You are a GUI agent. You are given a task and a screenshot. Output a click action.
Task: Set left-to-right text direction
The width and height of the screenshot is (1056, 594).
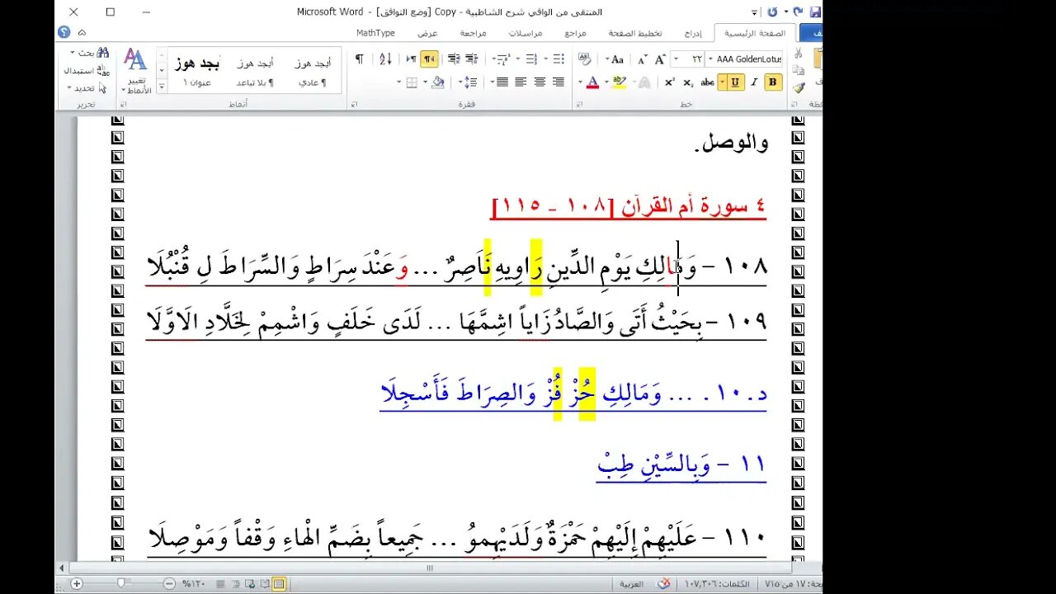pos(410,59)
